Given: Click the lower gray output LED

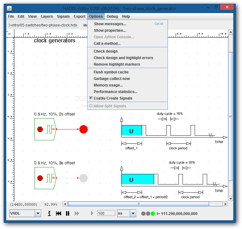Looking at the screenshot, I should coord(83,178).
